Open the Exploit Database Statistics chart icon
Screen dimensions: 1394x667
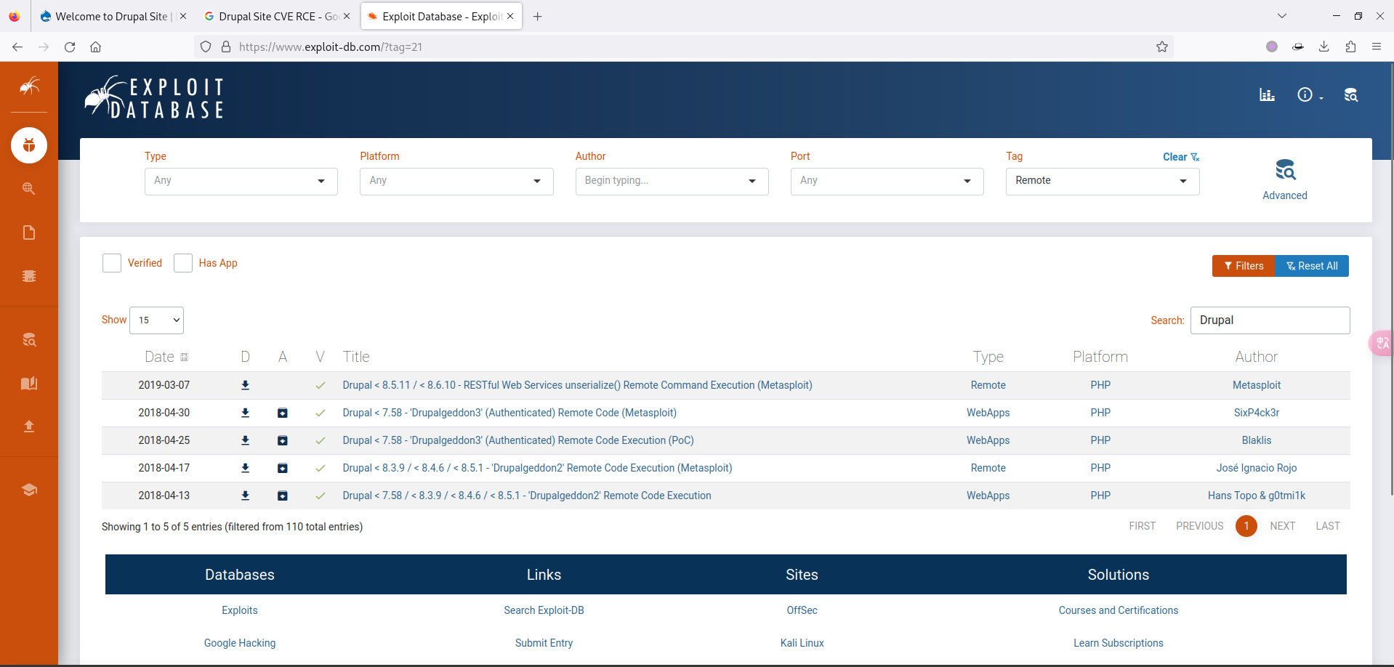point(1267,95)
